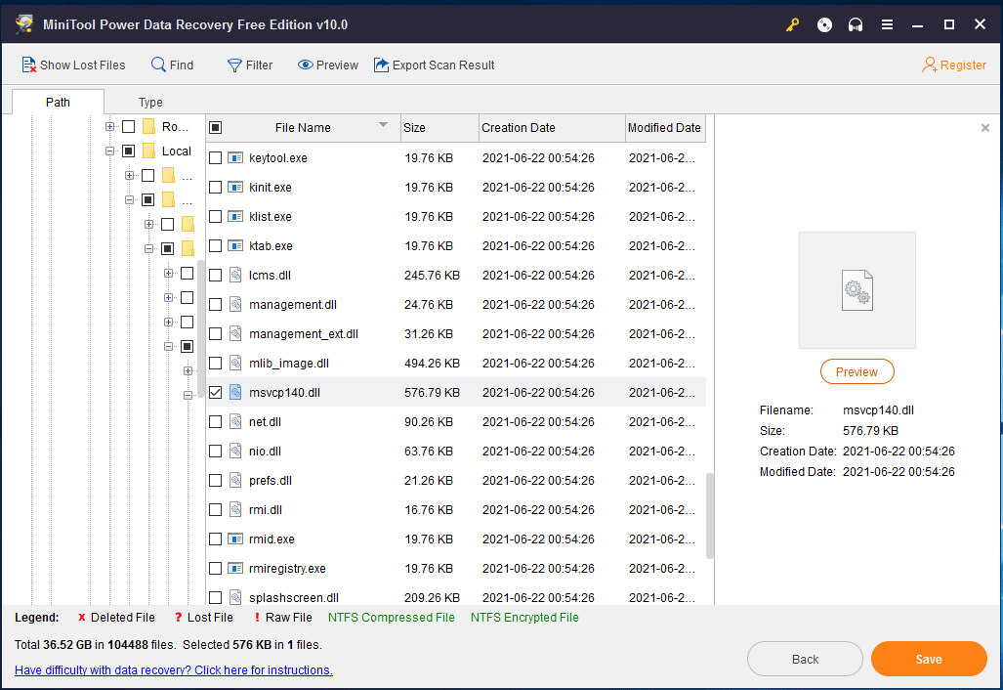Open the Find search tool
Viewport: 1003px width, 690px height.
click(x=172, y=65)
